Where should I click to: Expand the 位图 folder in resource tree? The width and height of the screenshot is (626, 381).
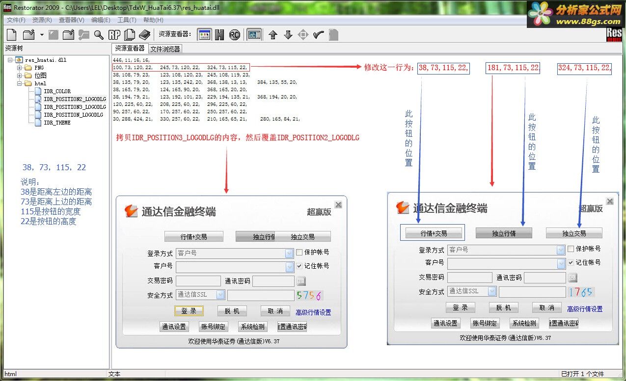20,76
